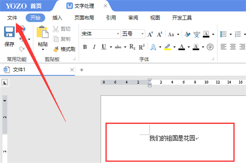Viewport: 246px width, 163px height.
Task: Expand the Change Case Aa dropdown arrow
Action: (x=178, y=34)
